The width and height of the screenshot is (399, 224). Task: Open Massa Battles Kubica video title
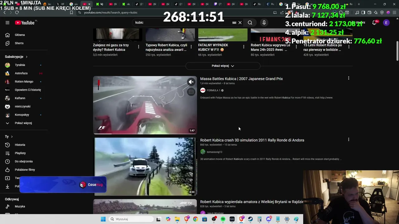pos(241,79)
